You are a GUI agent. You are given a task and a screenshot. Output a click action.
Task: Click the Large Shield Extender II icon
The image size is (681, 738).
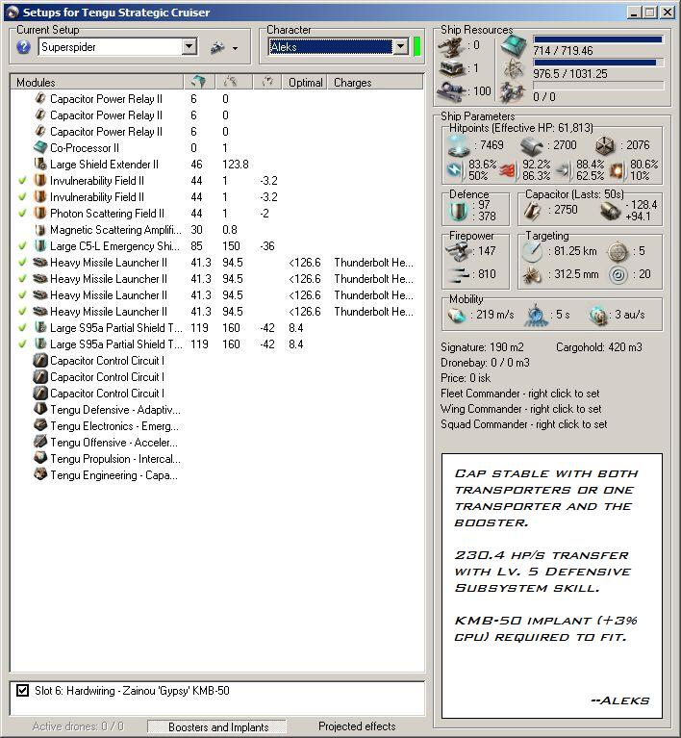click(x=40, y=165)
